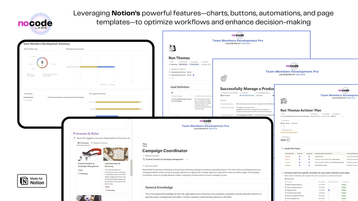Click ellipsis next to Content Creation & Campaigns Management
Viewport: 358px width, 201px height.
click(x=187, y=159)
